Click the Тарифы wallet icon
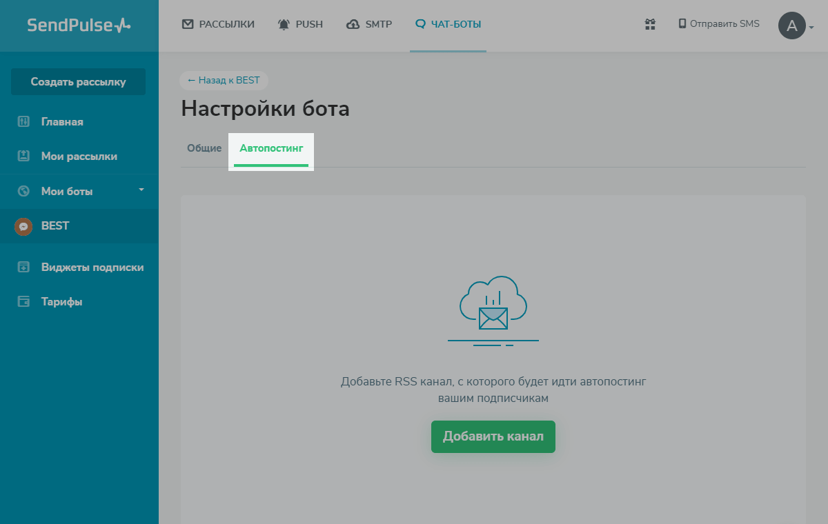828x524 pixels. tap(23, 301)
